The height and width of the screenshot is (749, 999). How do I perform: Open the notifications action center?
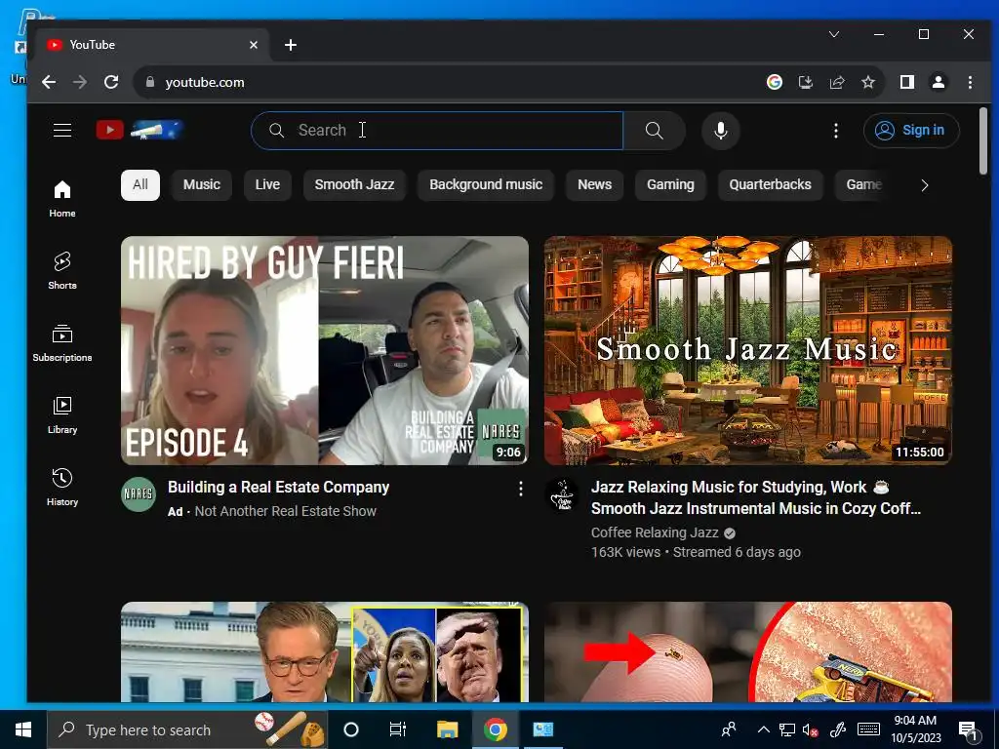[967, 730]
